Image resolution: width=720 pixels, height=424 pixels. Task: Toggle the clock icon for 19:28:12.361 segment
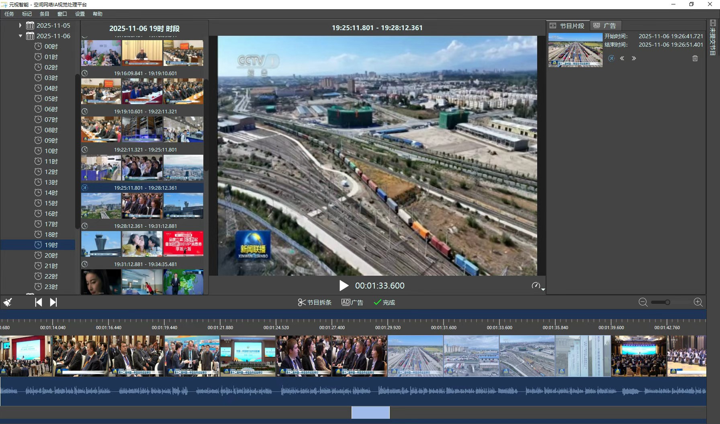click(x=85, y=226)
